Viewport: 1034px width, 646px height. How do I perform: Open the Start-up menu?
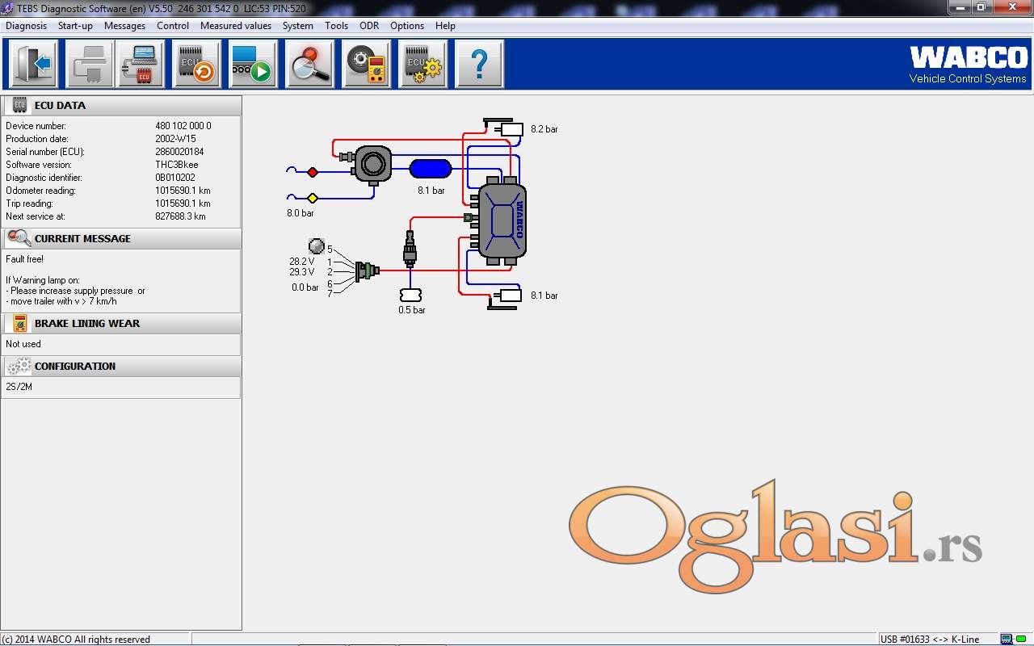click(75, 26)
